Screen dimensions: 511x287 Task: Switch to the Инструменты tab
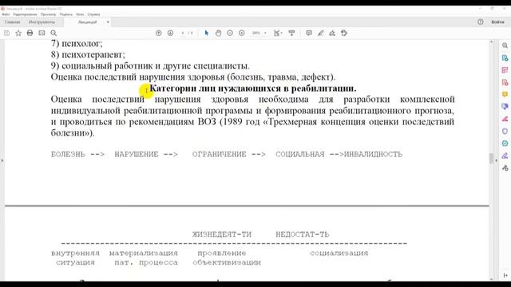[x=42, y=22]
